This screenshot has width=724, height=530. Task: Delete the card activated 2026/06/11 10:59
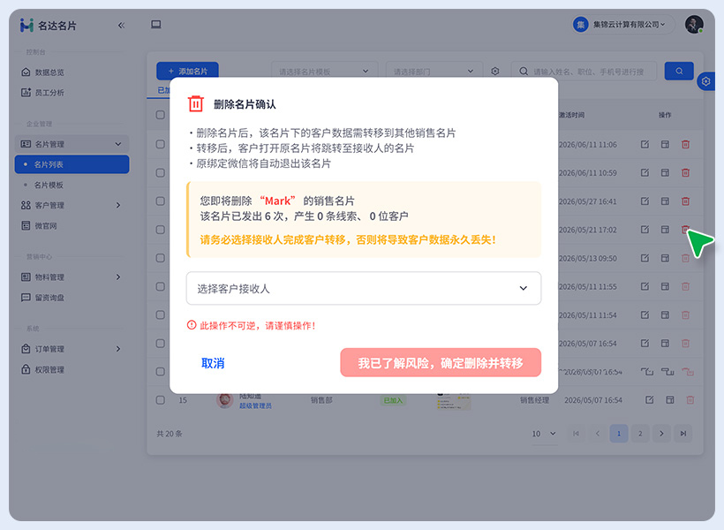click(686, 173)
